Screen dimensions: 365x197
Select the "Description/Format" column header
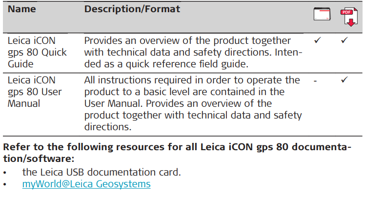pos(132,9)
